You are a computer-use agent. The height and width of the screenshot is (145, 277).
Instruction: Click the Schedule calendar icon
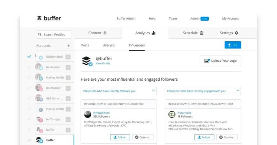click(202, 33)
